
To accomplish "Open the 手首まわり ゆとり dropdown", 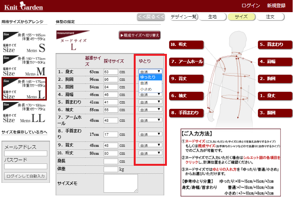I will (150, 134).
